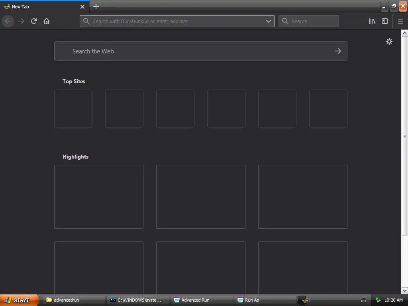Switch to Run As taskbar window
Screen dimensions: 408x306
[265, 300]
